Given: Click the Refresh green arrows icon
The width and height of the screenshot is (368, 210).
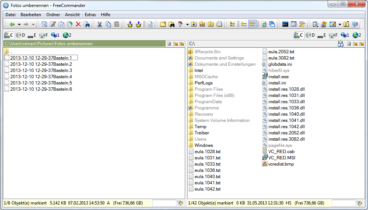Looking at the screenshot, I should 264,25.
